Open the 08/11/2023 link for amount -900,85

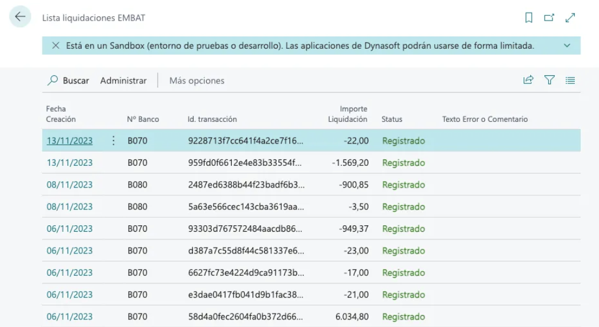[69, 185]
